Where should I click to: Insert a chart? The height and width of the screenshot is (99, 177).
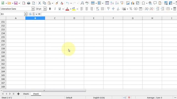133,3
